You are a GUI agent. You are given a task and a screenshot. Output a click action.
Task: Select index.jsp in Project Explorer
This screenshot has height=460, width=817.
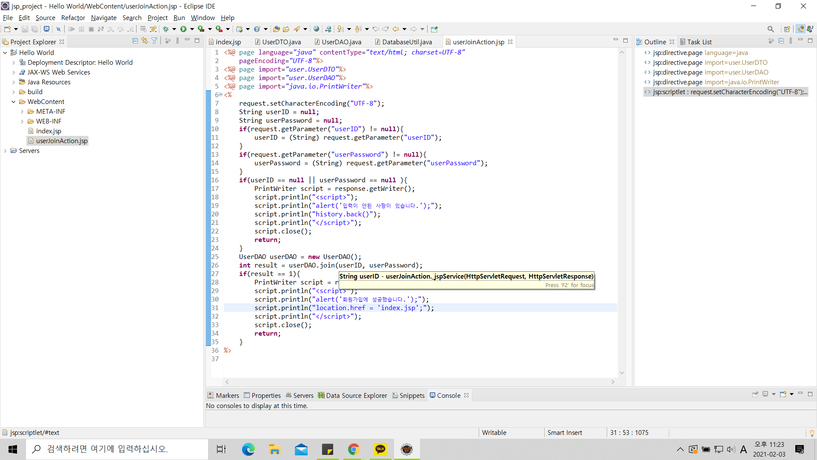coord(49,131)
